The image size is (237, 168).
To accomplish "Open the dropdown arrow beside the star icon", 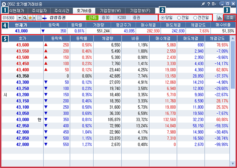I will point(34,18).
